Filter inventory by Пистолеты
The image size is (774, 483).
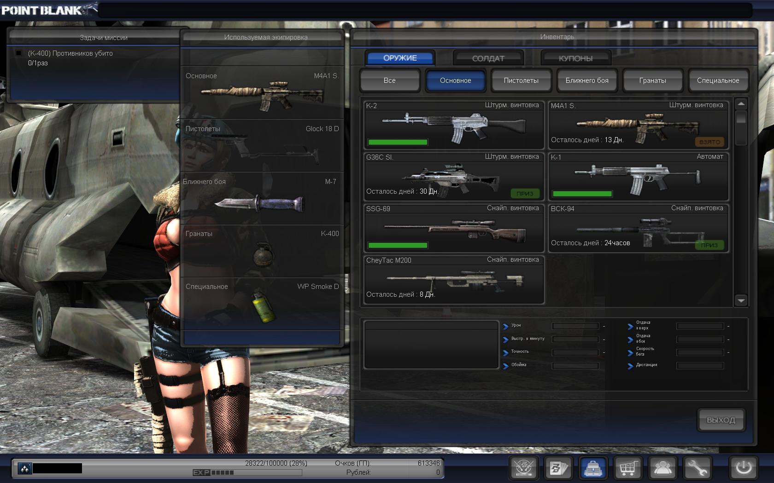(521, 80)
